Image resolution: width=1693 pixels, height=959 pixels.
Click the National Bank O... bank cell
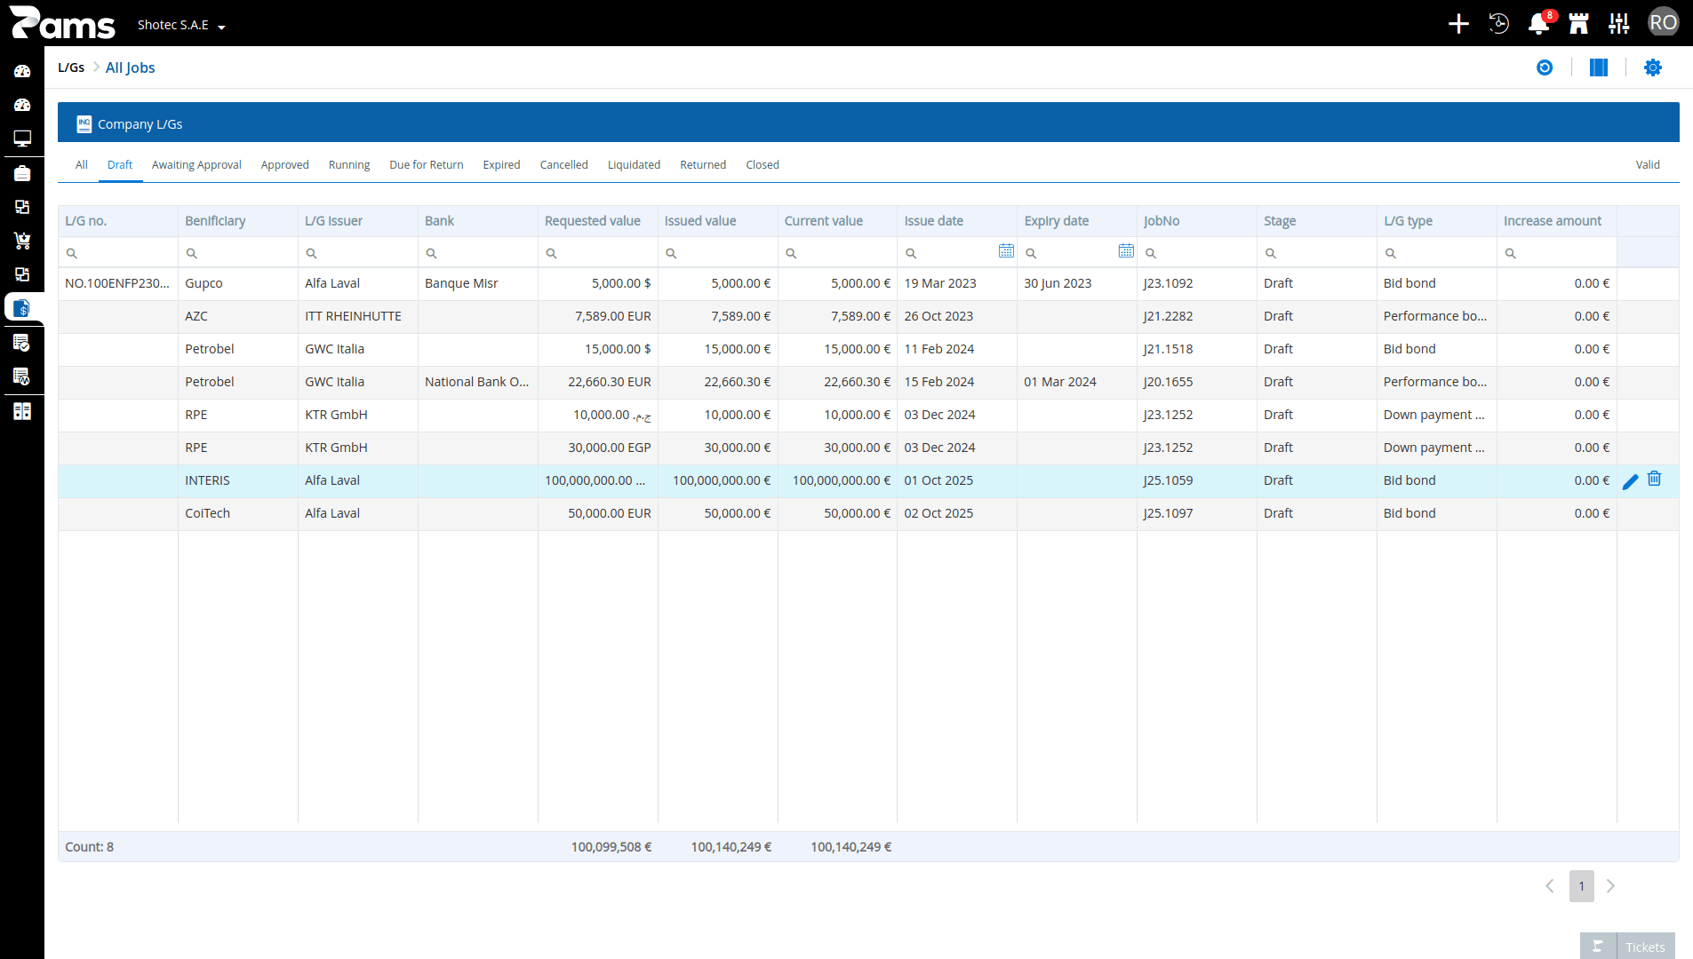[x=476, y=382]
